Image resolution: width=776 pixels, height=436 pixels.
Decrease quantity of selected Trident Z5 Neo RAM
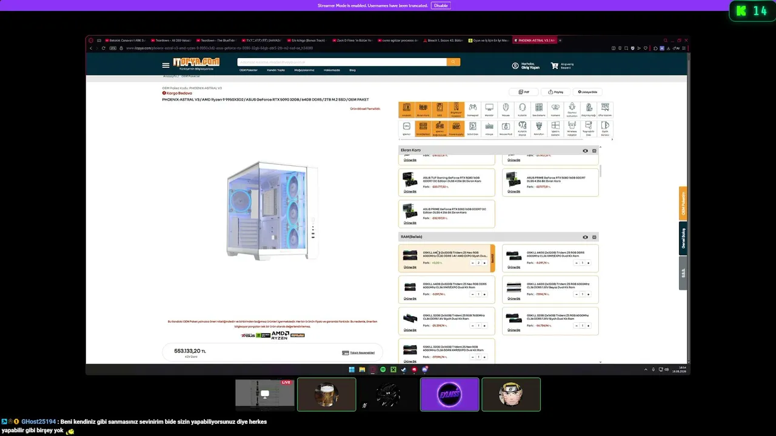(x=473, y=263)
